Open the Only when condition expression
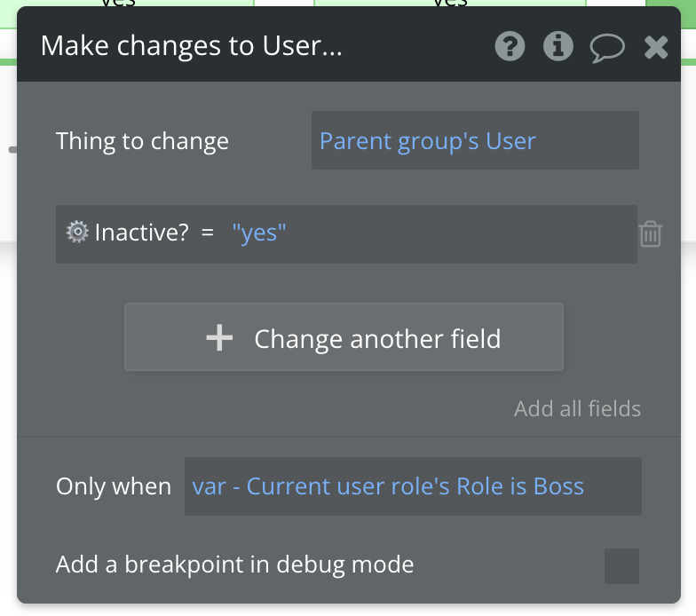 [413, 486]
